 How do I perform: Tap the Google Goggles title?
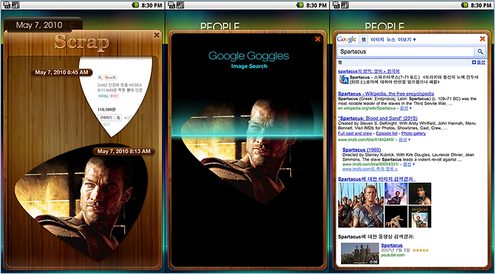(248, 56)
